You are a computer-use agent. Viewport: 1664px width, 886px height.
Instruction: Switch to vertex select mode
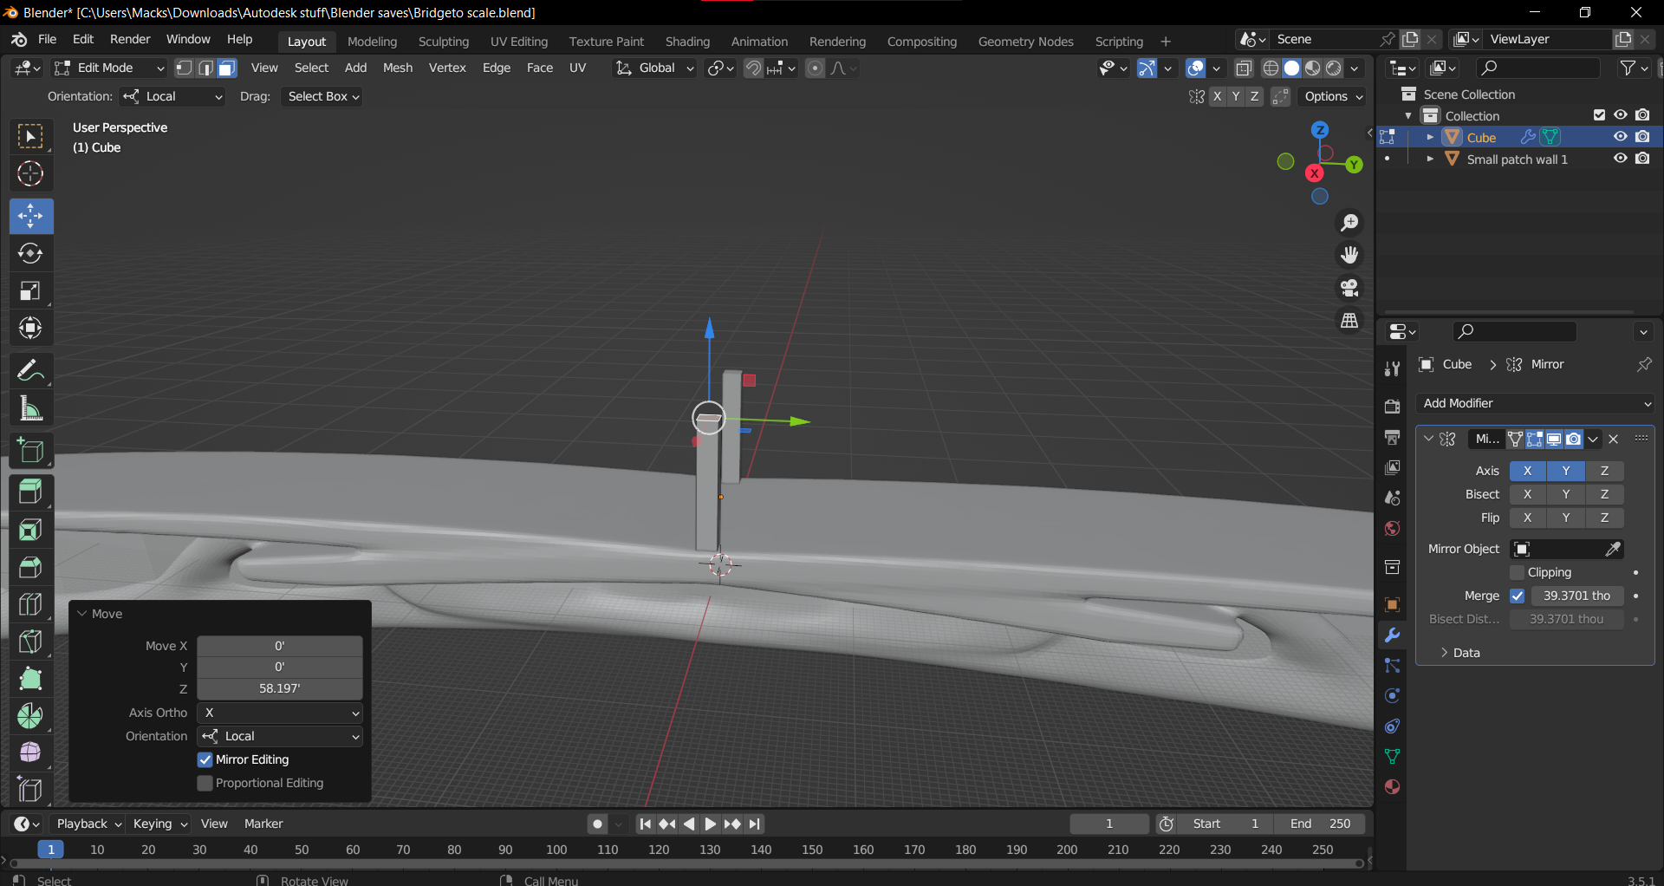[184, 68]
